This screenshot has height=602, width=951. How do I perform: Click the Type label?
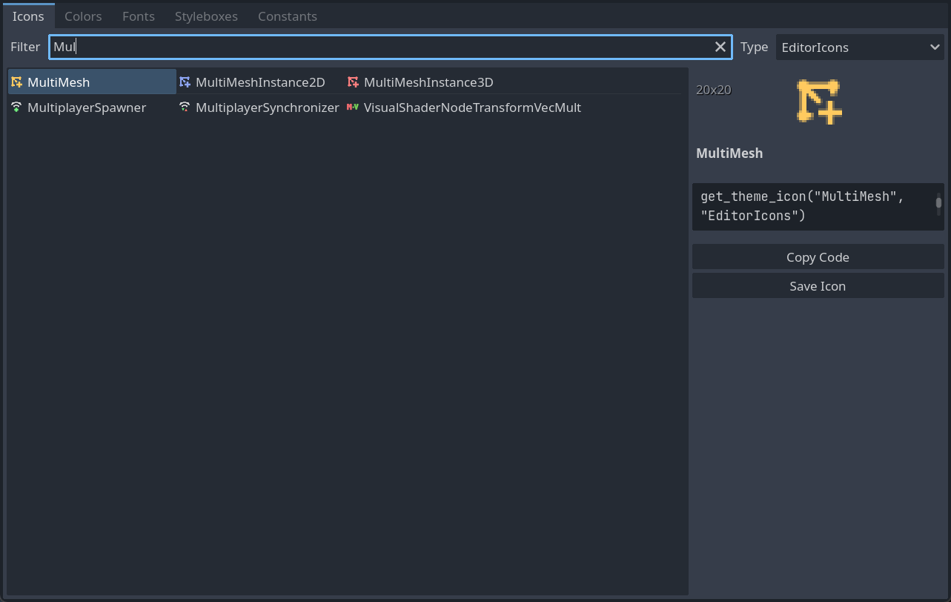[755, 47]
